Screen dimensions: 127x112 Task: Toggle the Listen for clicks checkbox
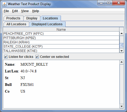(x=6, y=57)
